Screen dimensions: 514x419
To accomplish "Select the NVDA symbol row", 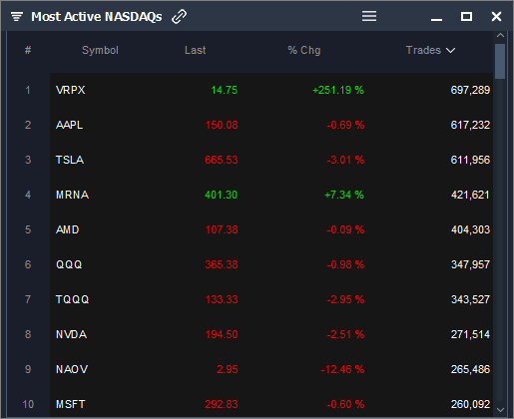I will 271,334.
